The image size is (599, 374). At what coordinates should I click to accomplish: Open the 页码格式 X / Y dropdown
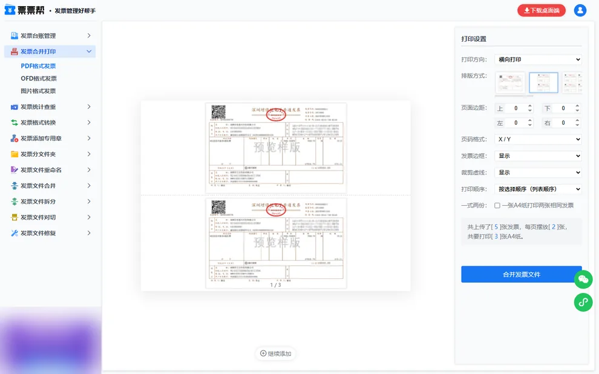538,139
